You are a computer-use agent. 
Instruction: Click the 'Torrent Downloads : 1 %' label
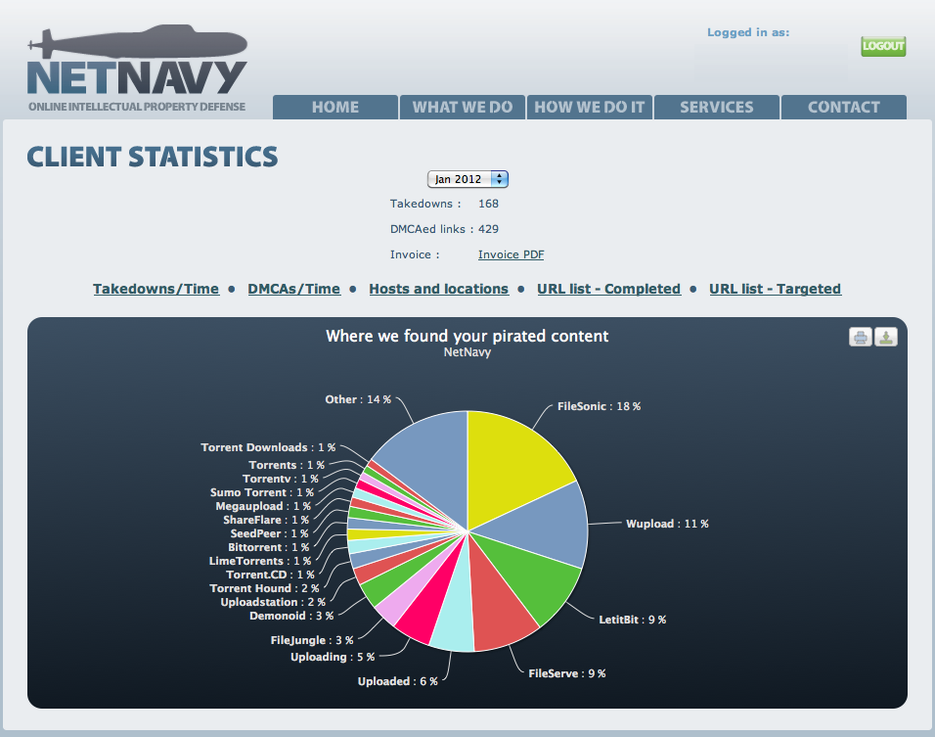268,447
